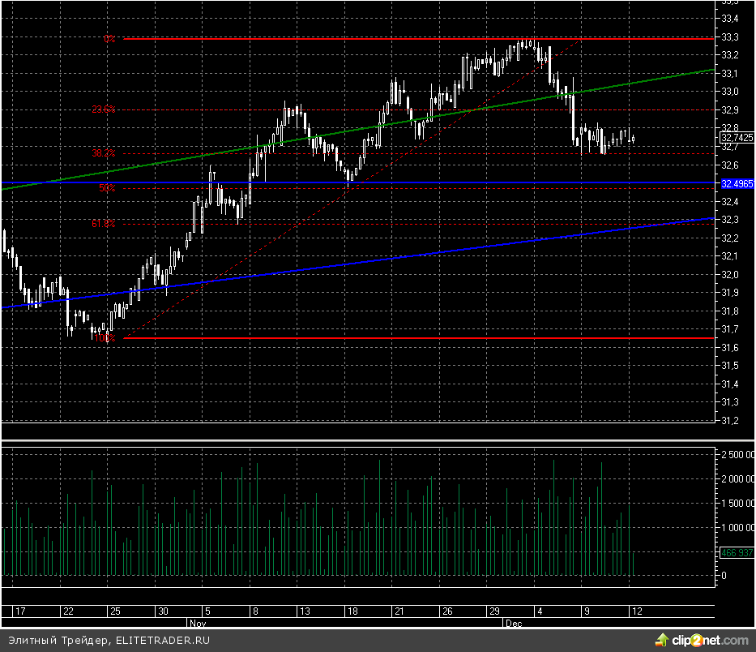756x652 pixels.
Task: Click the current price tag 32.7425
Action: tap(736, 137)
